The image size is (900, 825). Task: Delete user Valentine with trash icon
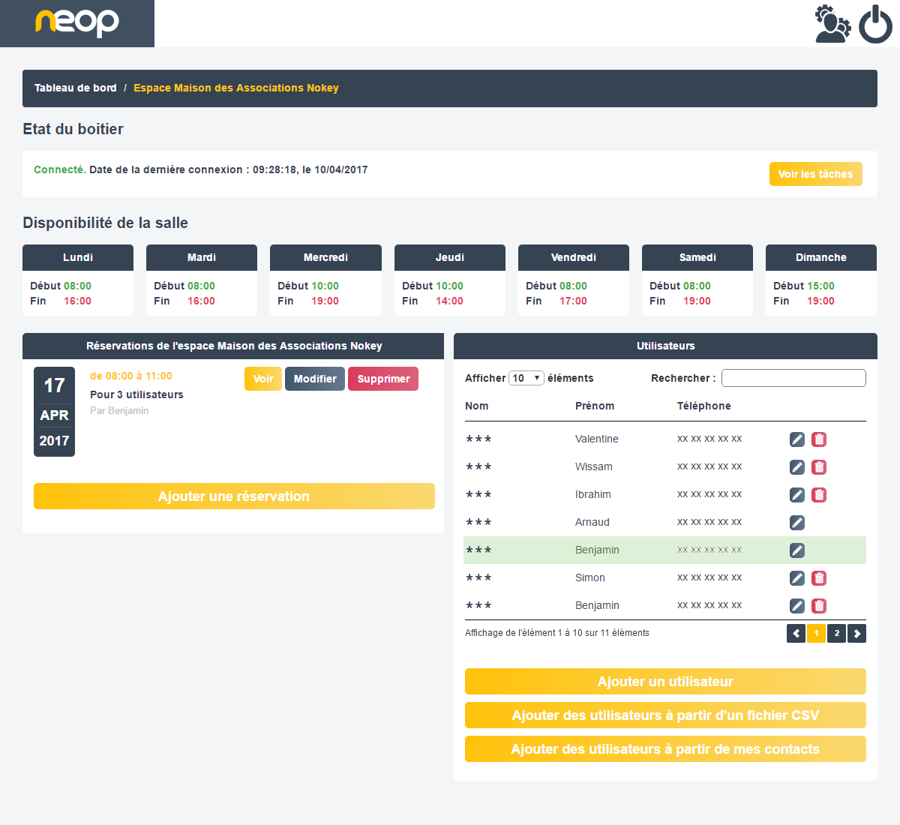click(819, 439)
